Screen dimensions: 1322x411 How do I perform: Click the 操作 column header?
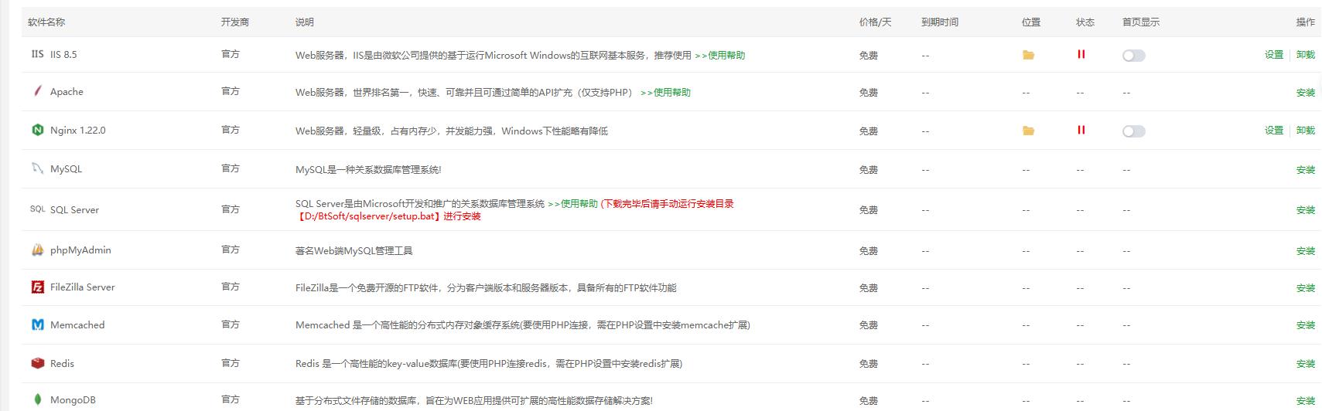tap(1306, 22)
